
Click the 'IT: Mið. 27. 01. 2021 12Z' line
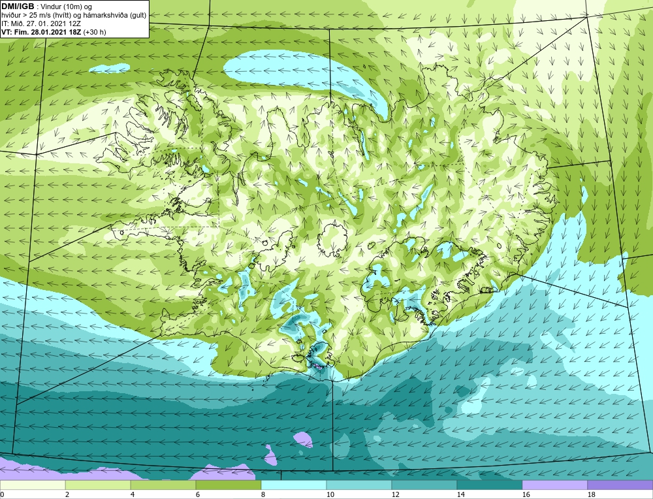click(x=40, y=24)
